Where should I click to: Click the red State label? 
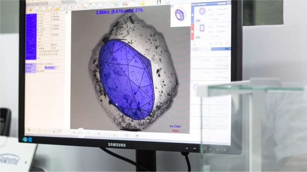tap(176, 131)
